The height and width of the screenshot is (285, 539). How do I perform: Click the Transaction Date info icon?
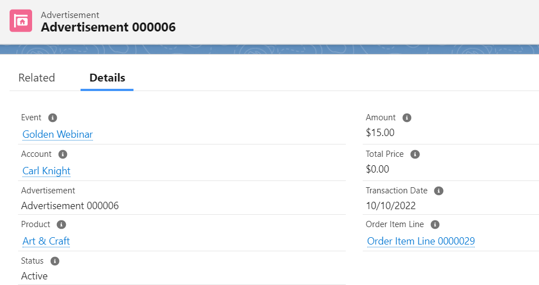(x=439, y=191)
